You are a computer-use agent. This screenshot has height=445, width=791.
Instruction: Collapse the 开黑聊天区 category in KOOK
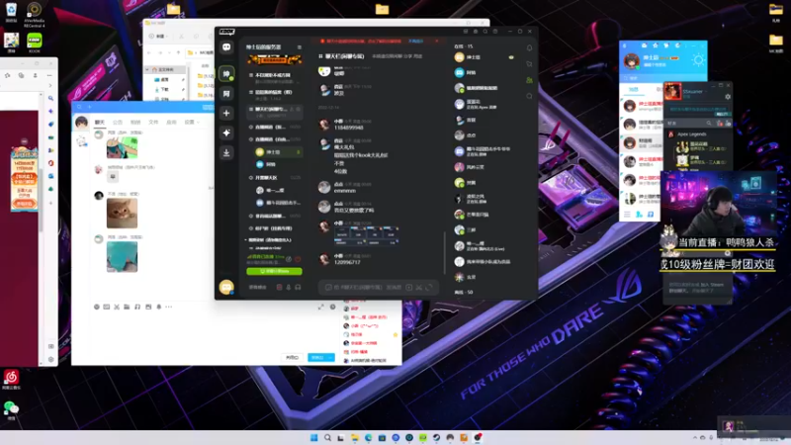[x=251, y=178]
